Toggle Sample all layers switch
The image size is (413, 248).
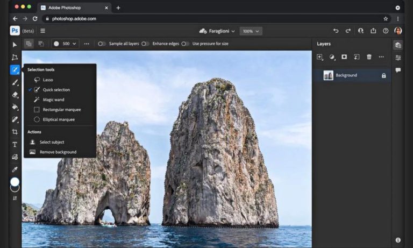pyautogui.click(x=102, y=44)
